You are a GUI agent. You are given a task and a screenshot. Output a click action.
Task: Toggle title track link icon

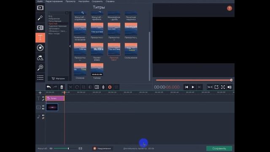pos(43,100)
